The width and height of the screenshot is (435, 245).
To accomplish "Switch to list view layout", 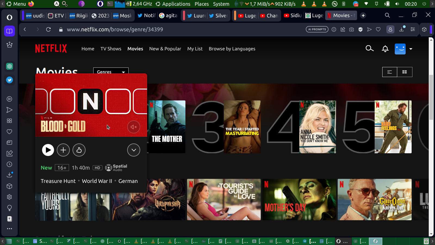I will coord(390,72).
